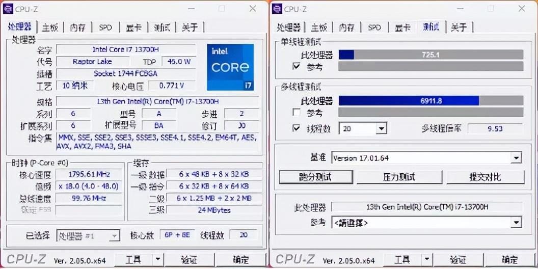Click the core speed value 1795.61 MHz
Screen dimensions: 538x269
89,174
